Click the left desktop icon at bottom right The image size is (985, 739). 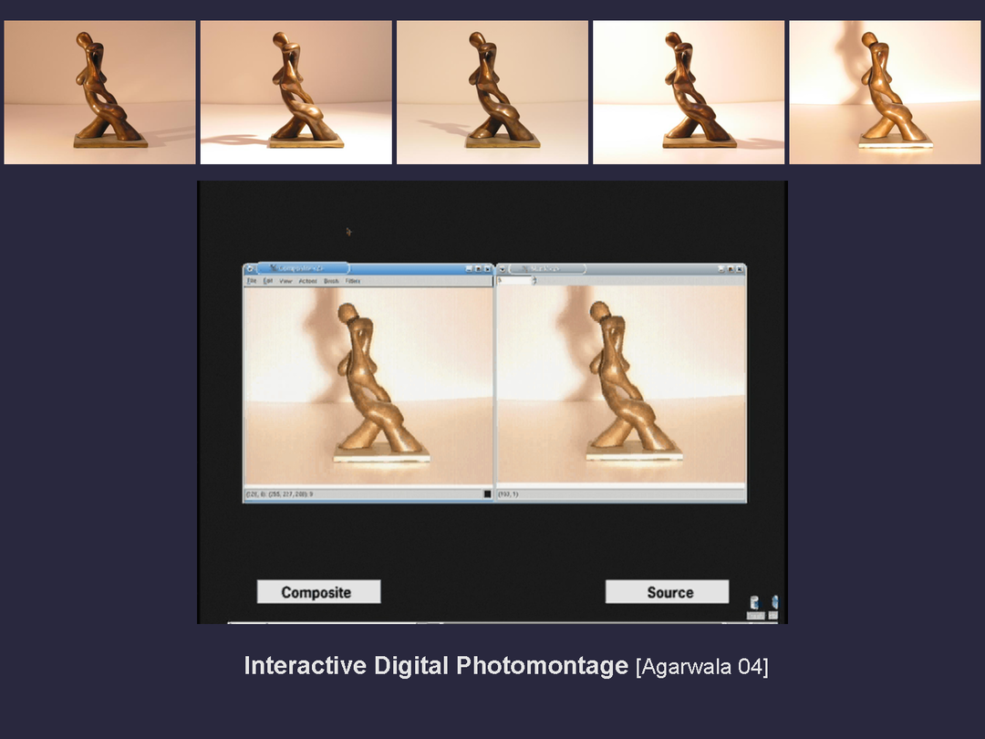(754, 603)
